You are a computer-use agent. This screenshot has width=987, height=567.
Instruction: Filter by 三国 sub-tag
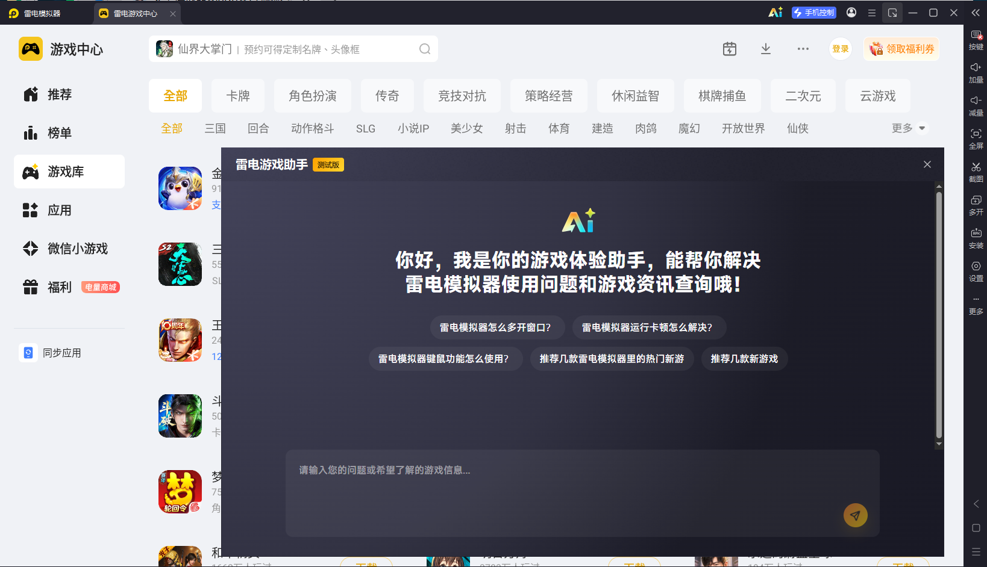[215, 128]
